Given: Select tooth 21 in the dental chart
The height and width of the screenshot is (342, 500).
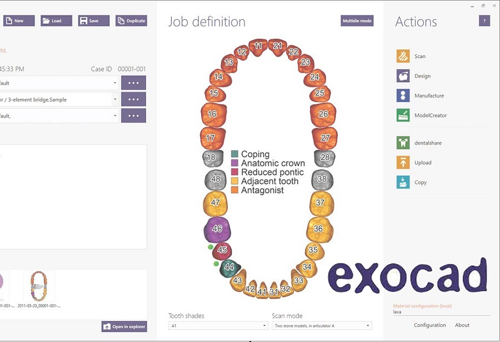Looking at the screenshot, I should pyautogui.click(x=277, y=47).
